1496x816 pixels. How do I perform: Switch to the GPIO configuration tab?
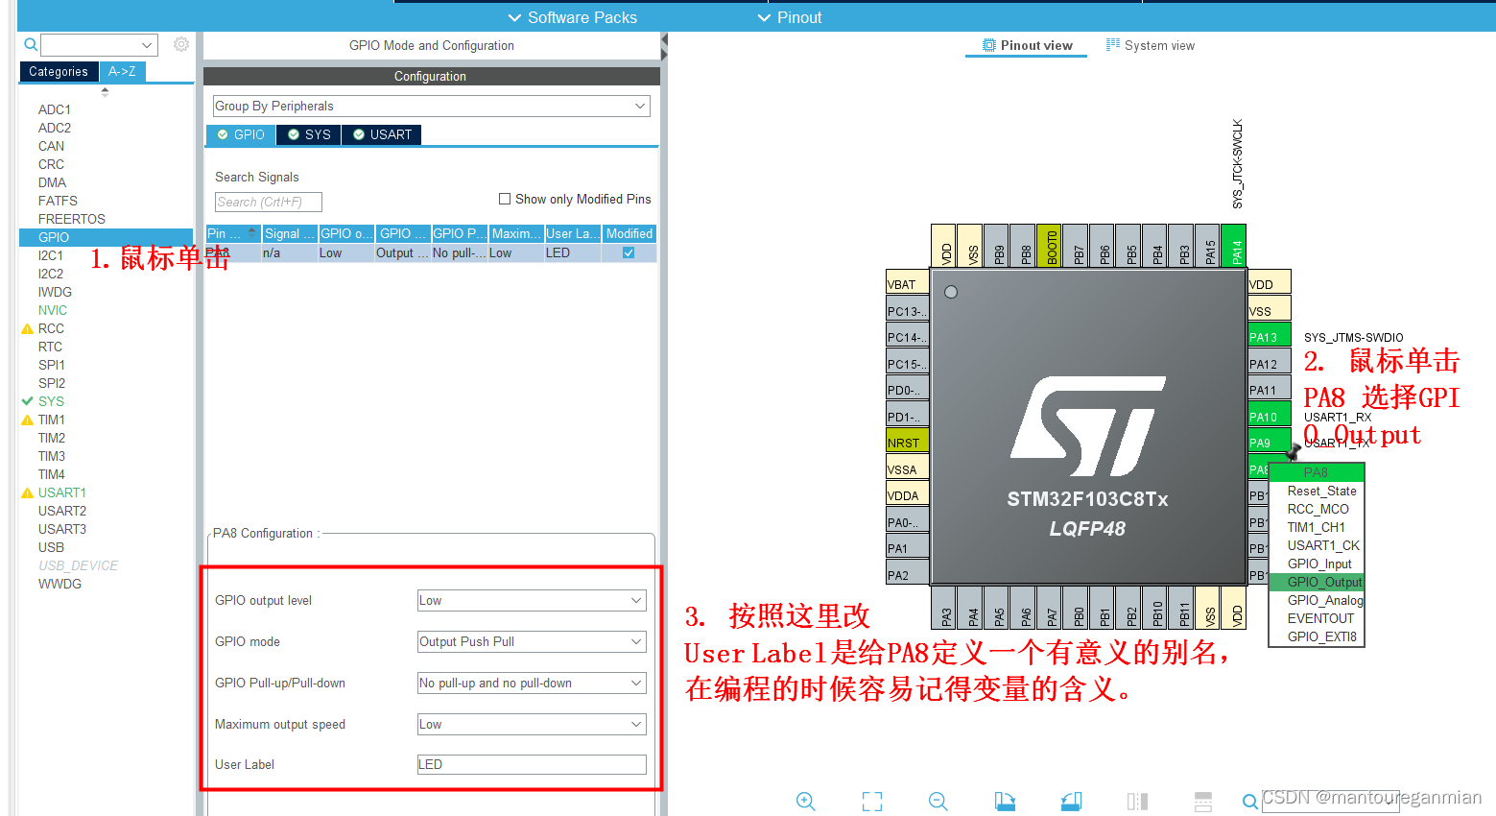click(241, 134)
